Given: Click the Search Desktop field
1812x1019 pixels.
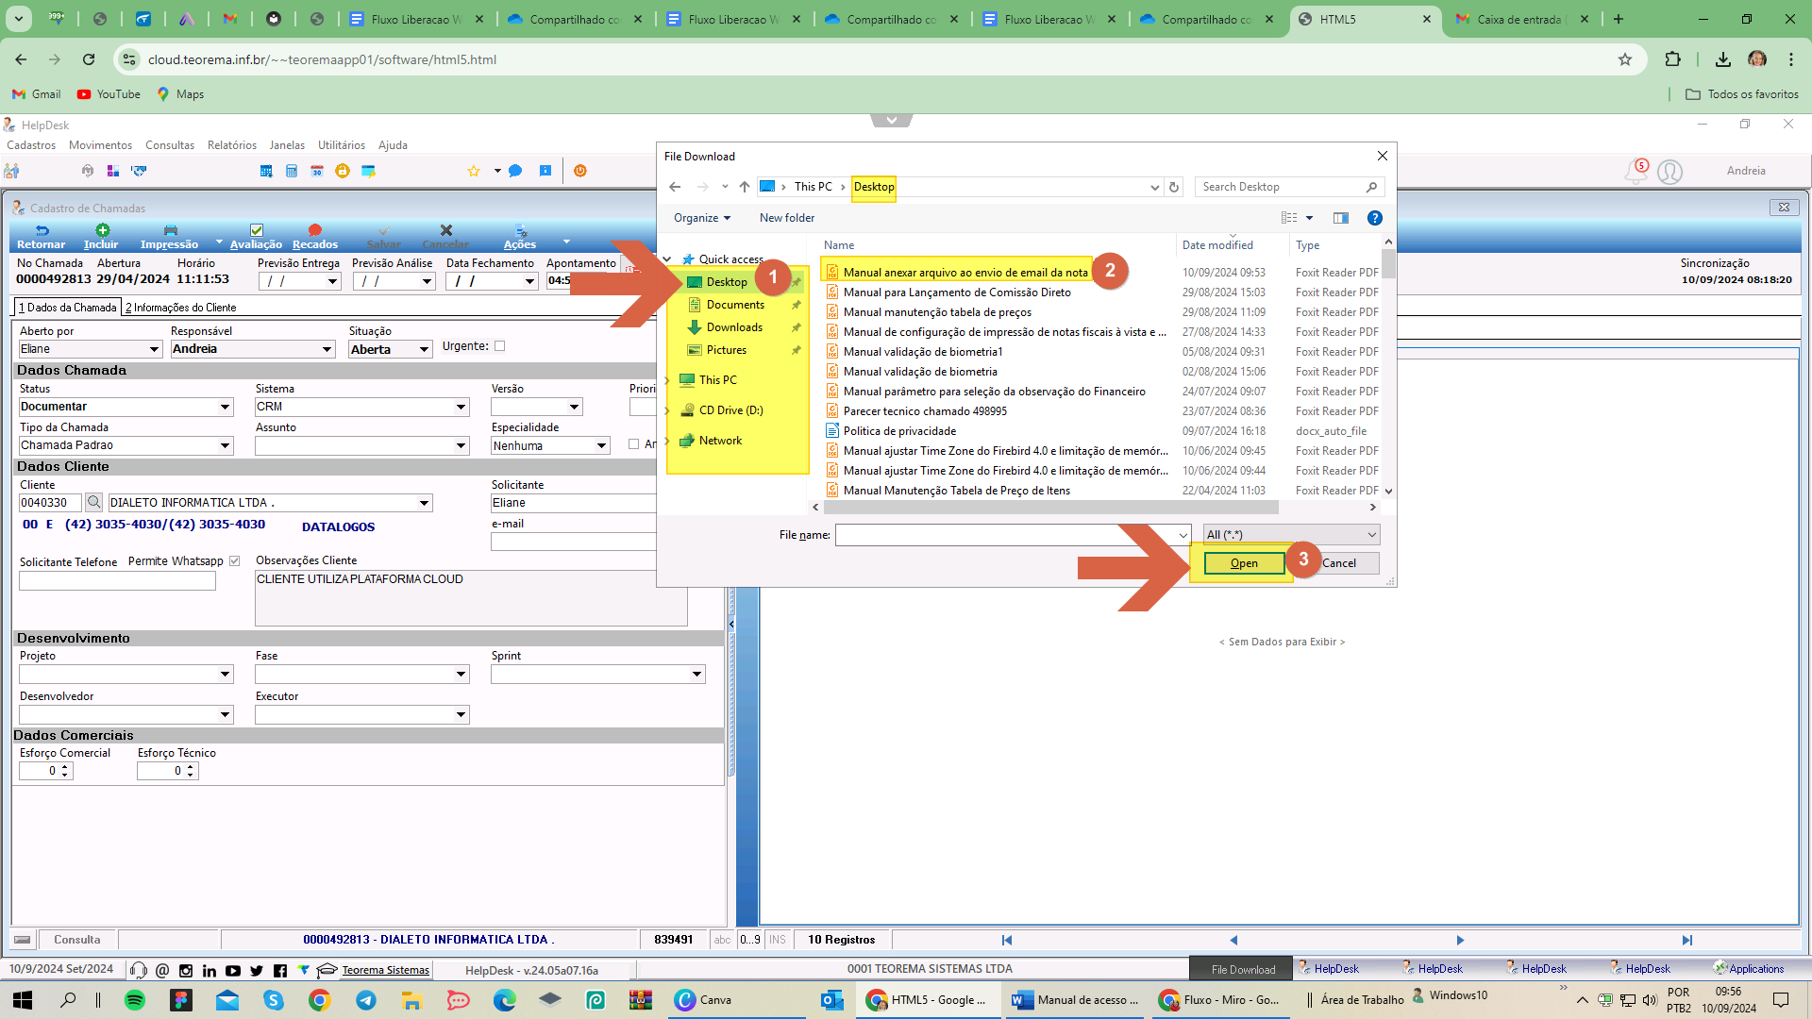Looking at the screenshot, I should click(x=1289, y=187).
